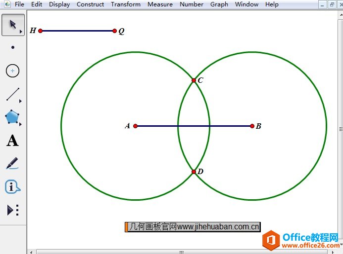Click the Office26 logo link
The width and height of the screenshot is (343, 254).
coord(301,240)
